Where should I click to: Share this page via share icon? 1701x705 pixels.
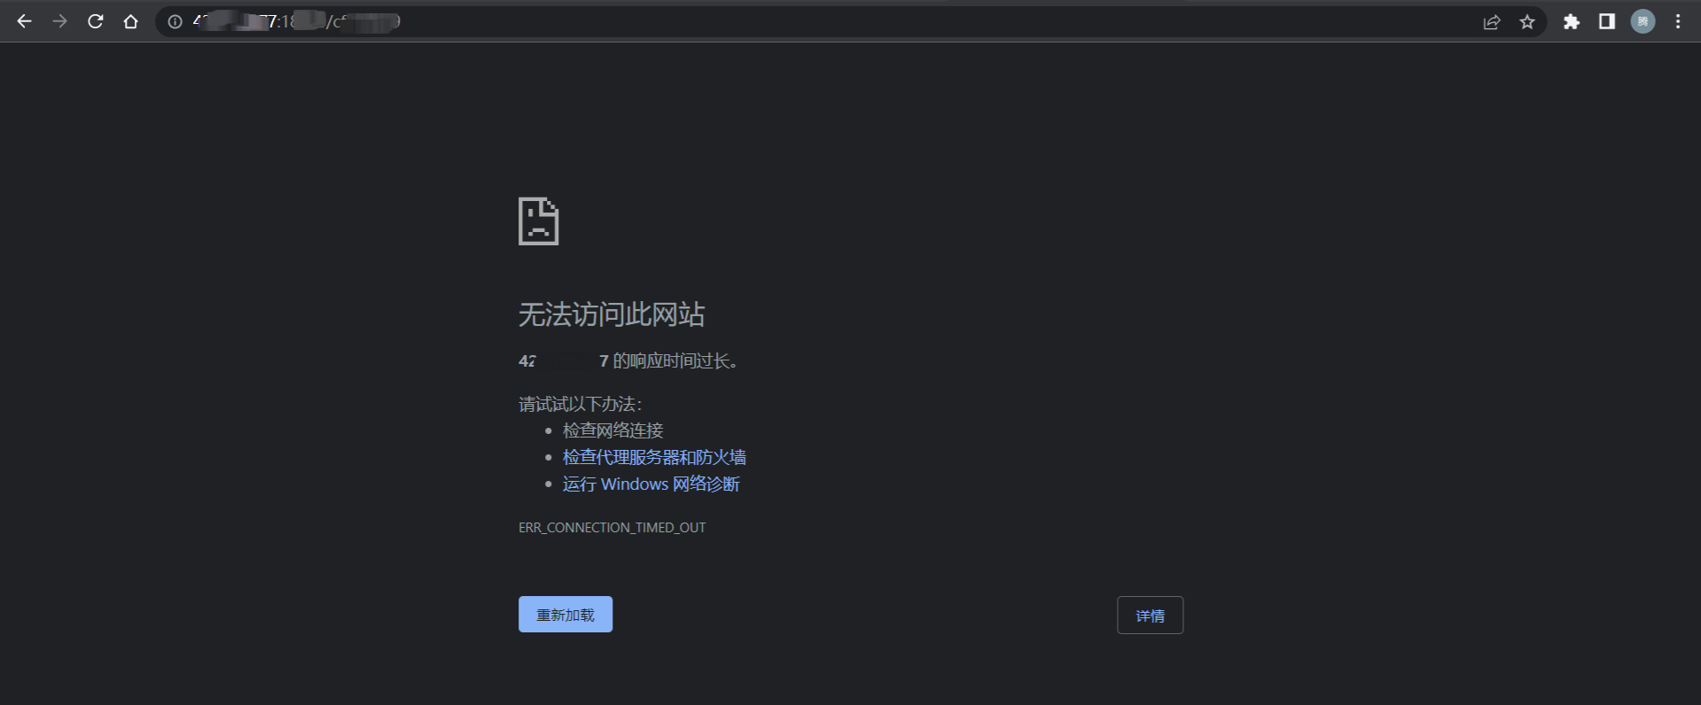(1492, 22)
